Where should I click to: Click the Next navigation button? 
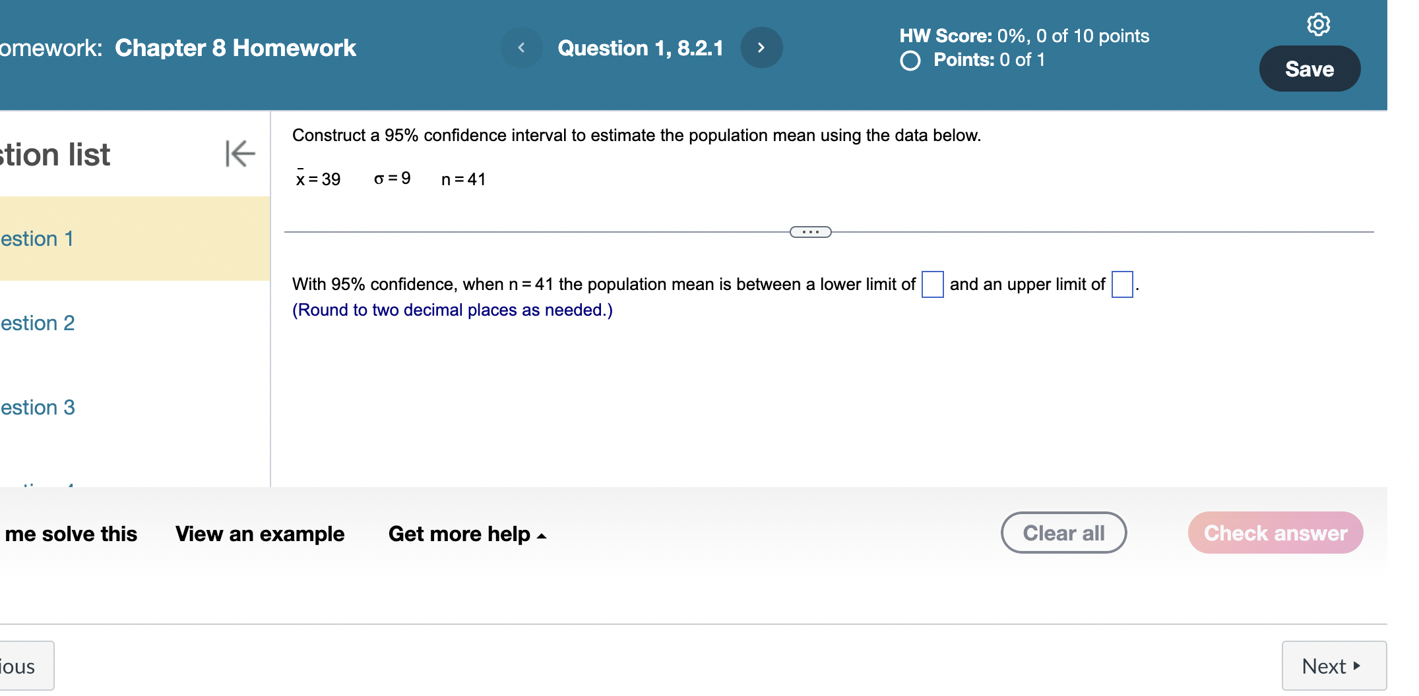(1333, 666)
